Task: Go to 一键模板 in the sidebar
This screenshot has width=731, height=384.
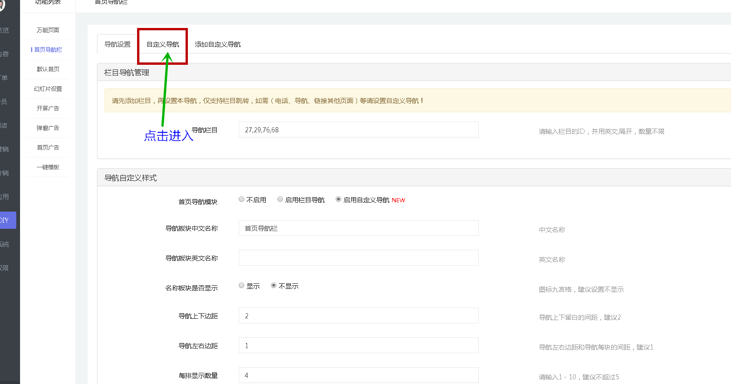Action: [x=48, y=167]
